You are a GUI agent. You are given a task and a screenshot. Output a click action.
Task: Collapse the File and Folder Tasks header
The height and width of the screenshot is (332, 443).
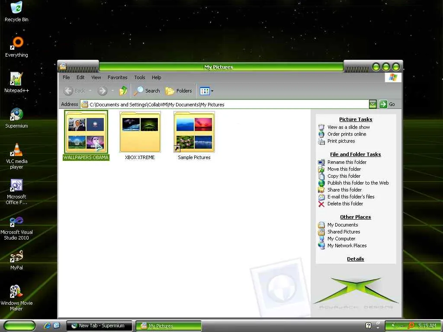pyautogui.click(x=356, y=154)
